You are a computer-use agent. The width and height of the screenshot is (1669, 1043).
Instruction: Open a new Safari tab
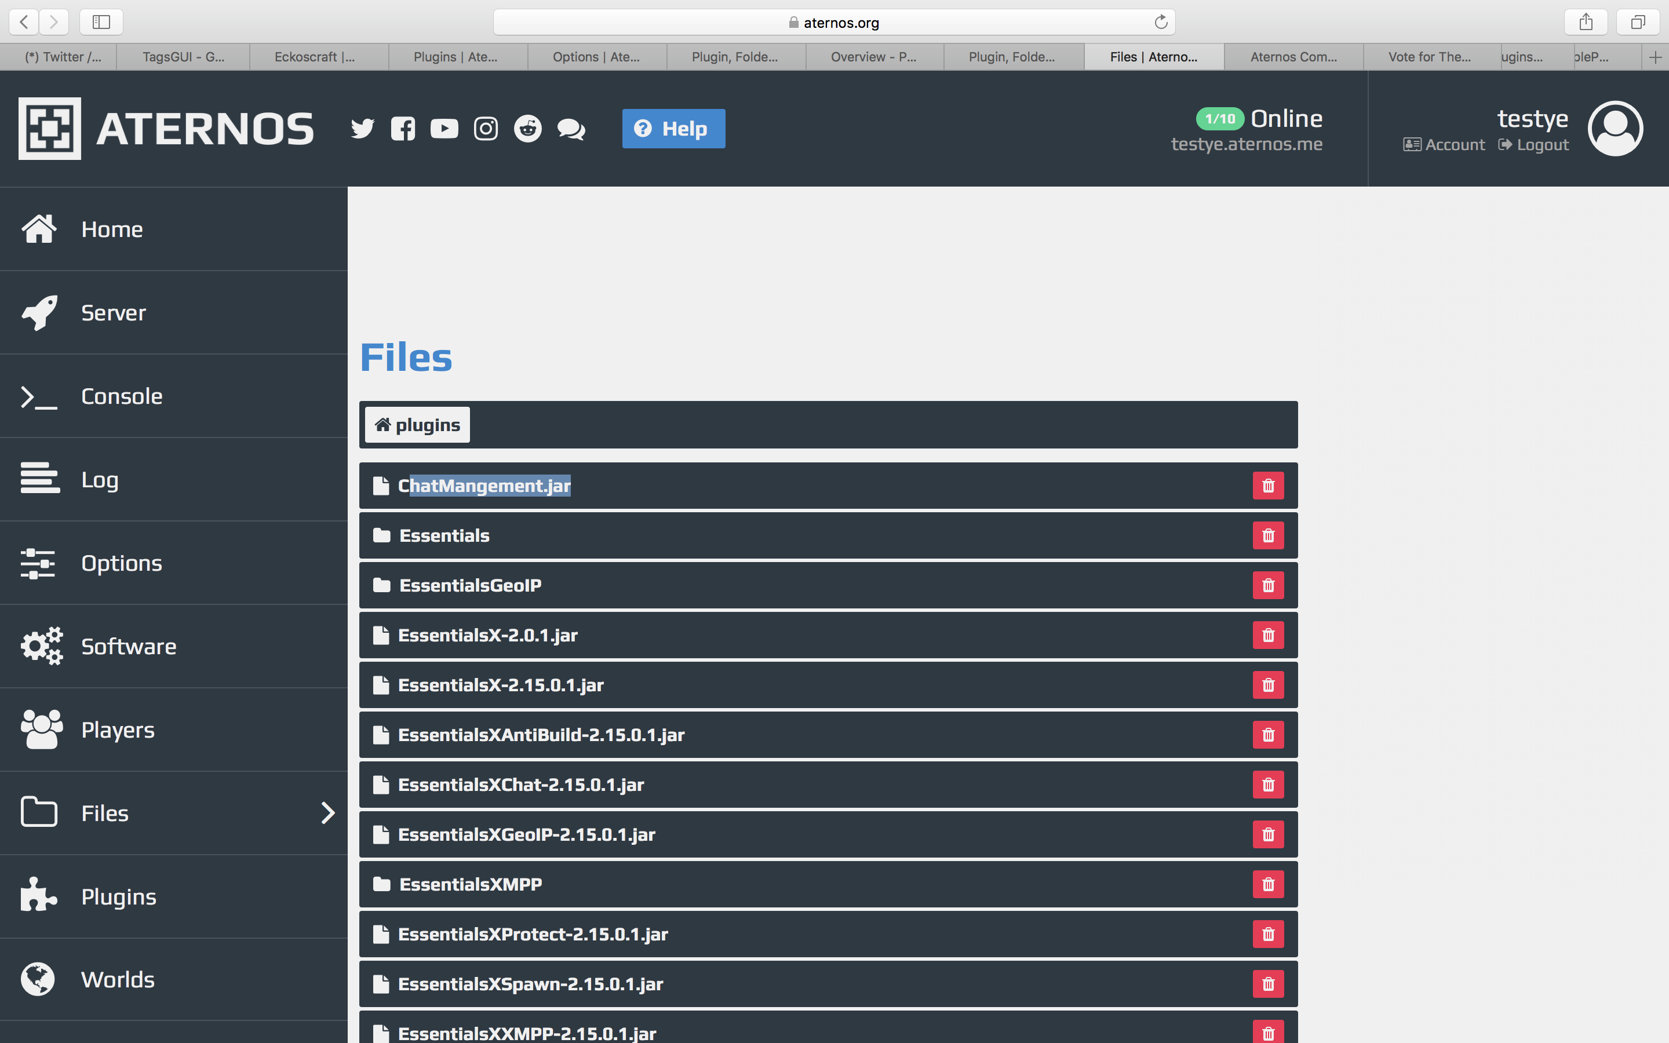[1655, 57]
